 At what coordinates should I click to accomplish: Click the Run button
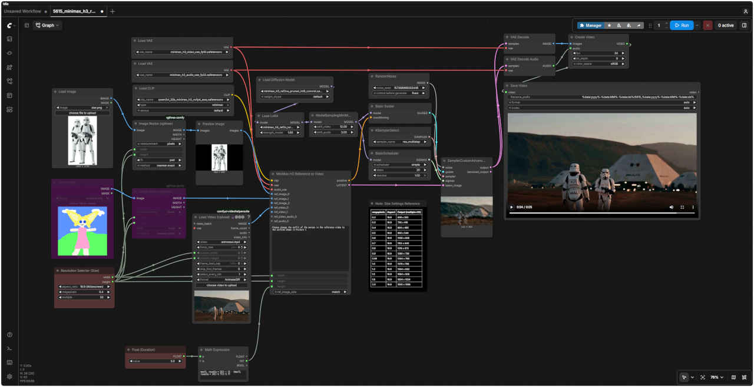[x=682, y=25]
